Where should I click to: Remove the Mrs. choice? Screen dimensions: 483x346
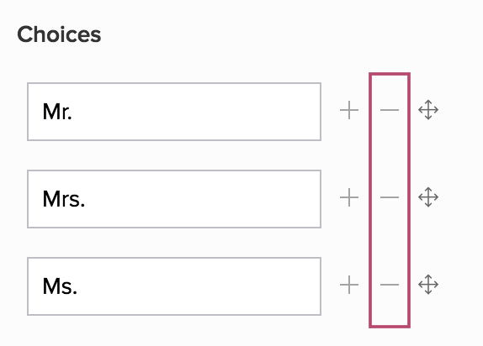[x=390, y=197]
